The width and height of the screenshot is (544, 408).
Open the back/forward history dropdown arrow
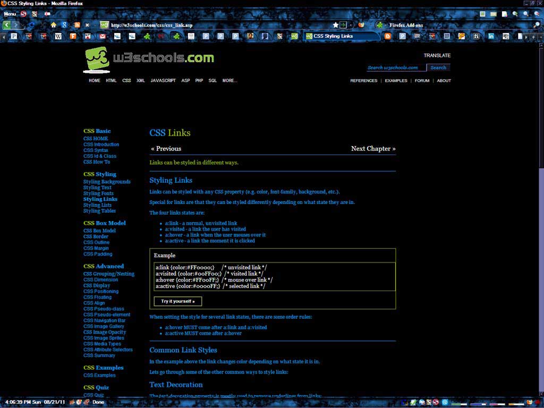pos(23,25)
